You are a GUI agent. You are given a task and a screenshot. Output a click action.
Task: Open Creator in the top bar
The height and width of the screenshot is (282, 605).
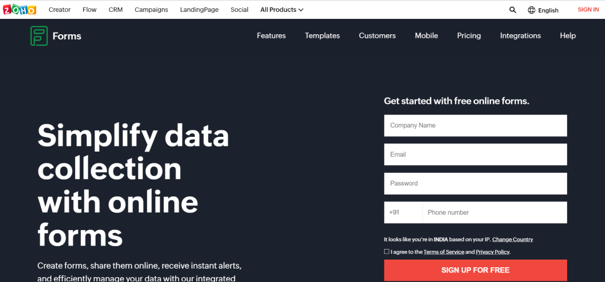[60, 9]
